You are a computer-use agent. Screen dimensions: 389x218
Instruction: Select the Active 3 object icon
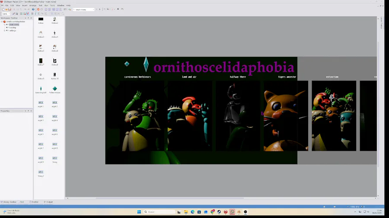[41, 33]
